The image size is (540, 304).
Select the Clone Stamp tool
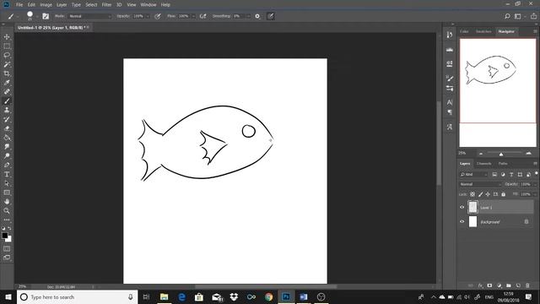[7, 110]
